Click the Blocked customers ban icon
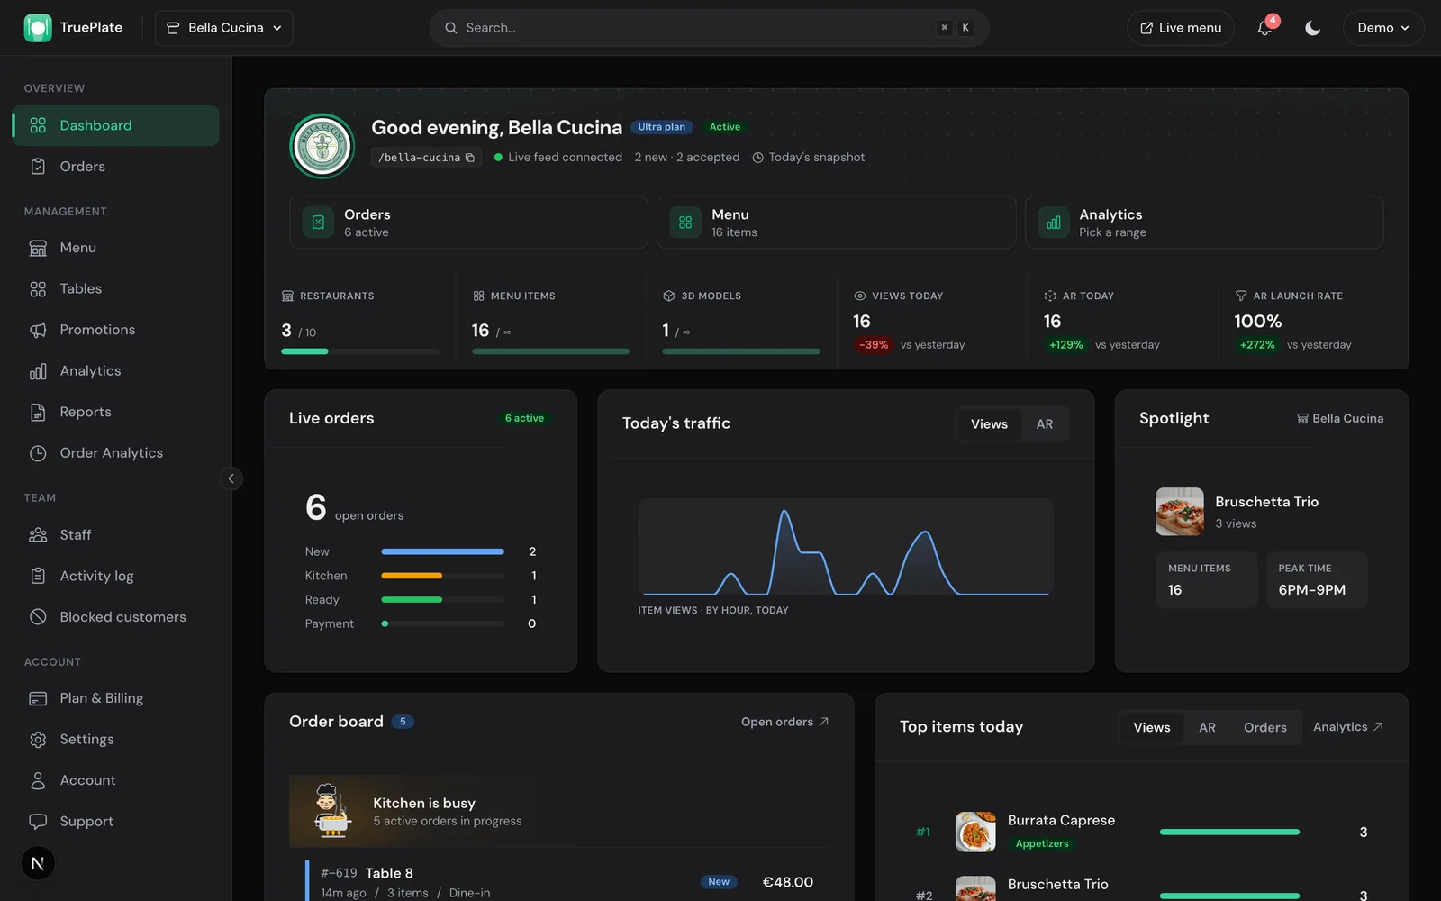Viewport: 1441px width, 901px height. tap(38, 617)
